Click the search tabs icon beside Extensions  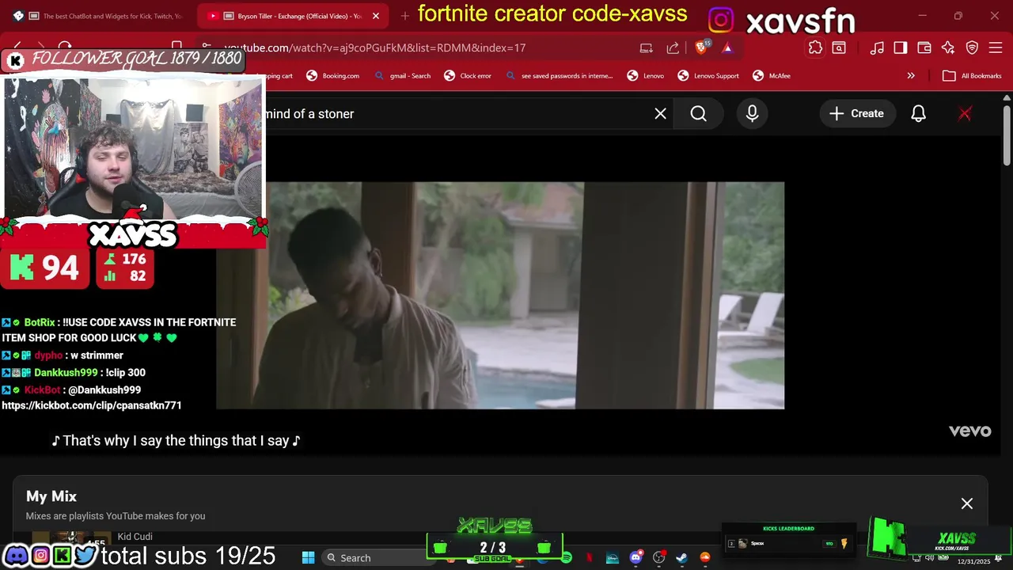coord(839,47)
